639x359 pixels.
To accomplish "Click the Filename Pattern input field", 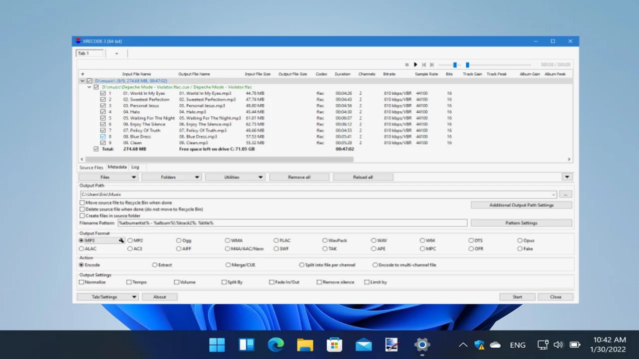I will [x=293, y=223].
